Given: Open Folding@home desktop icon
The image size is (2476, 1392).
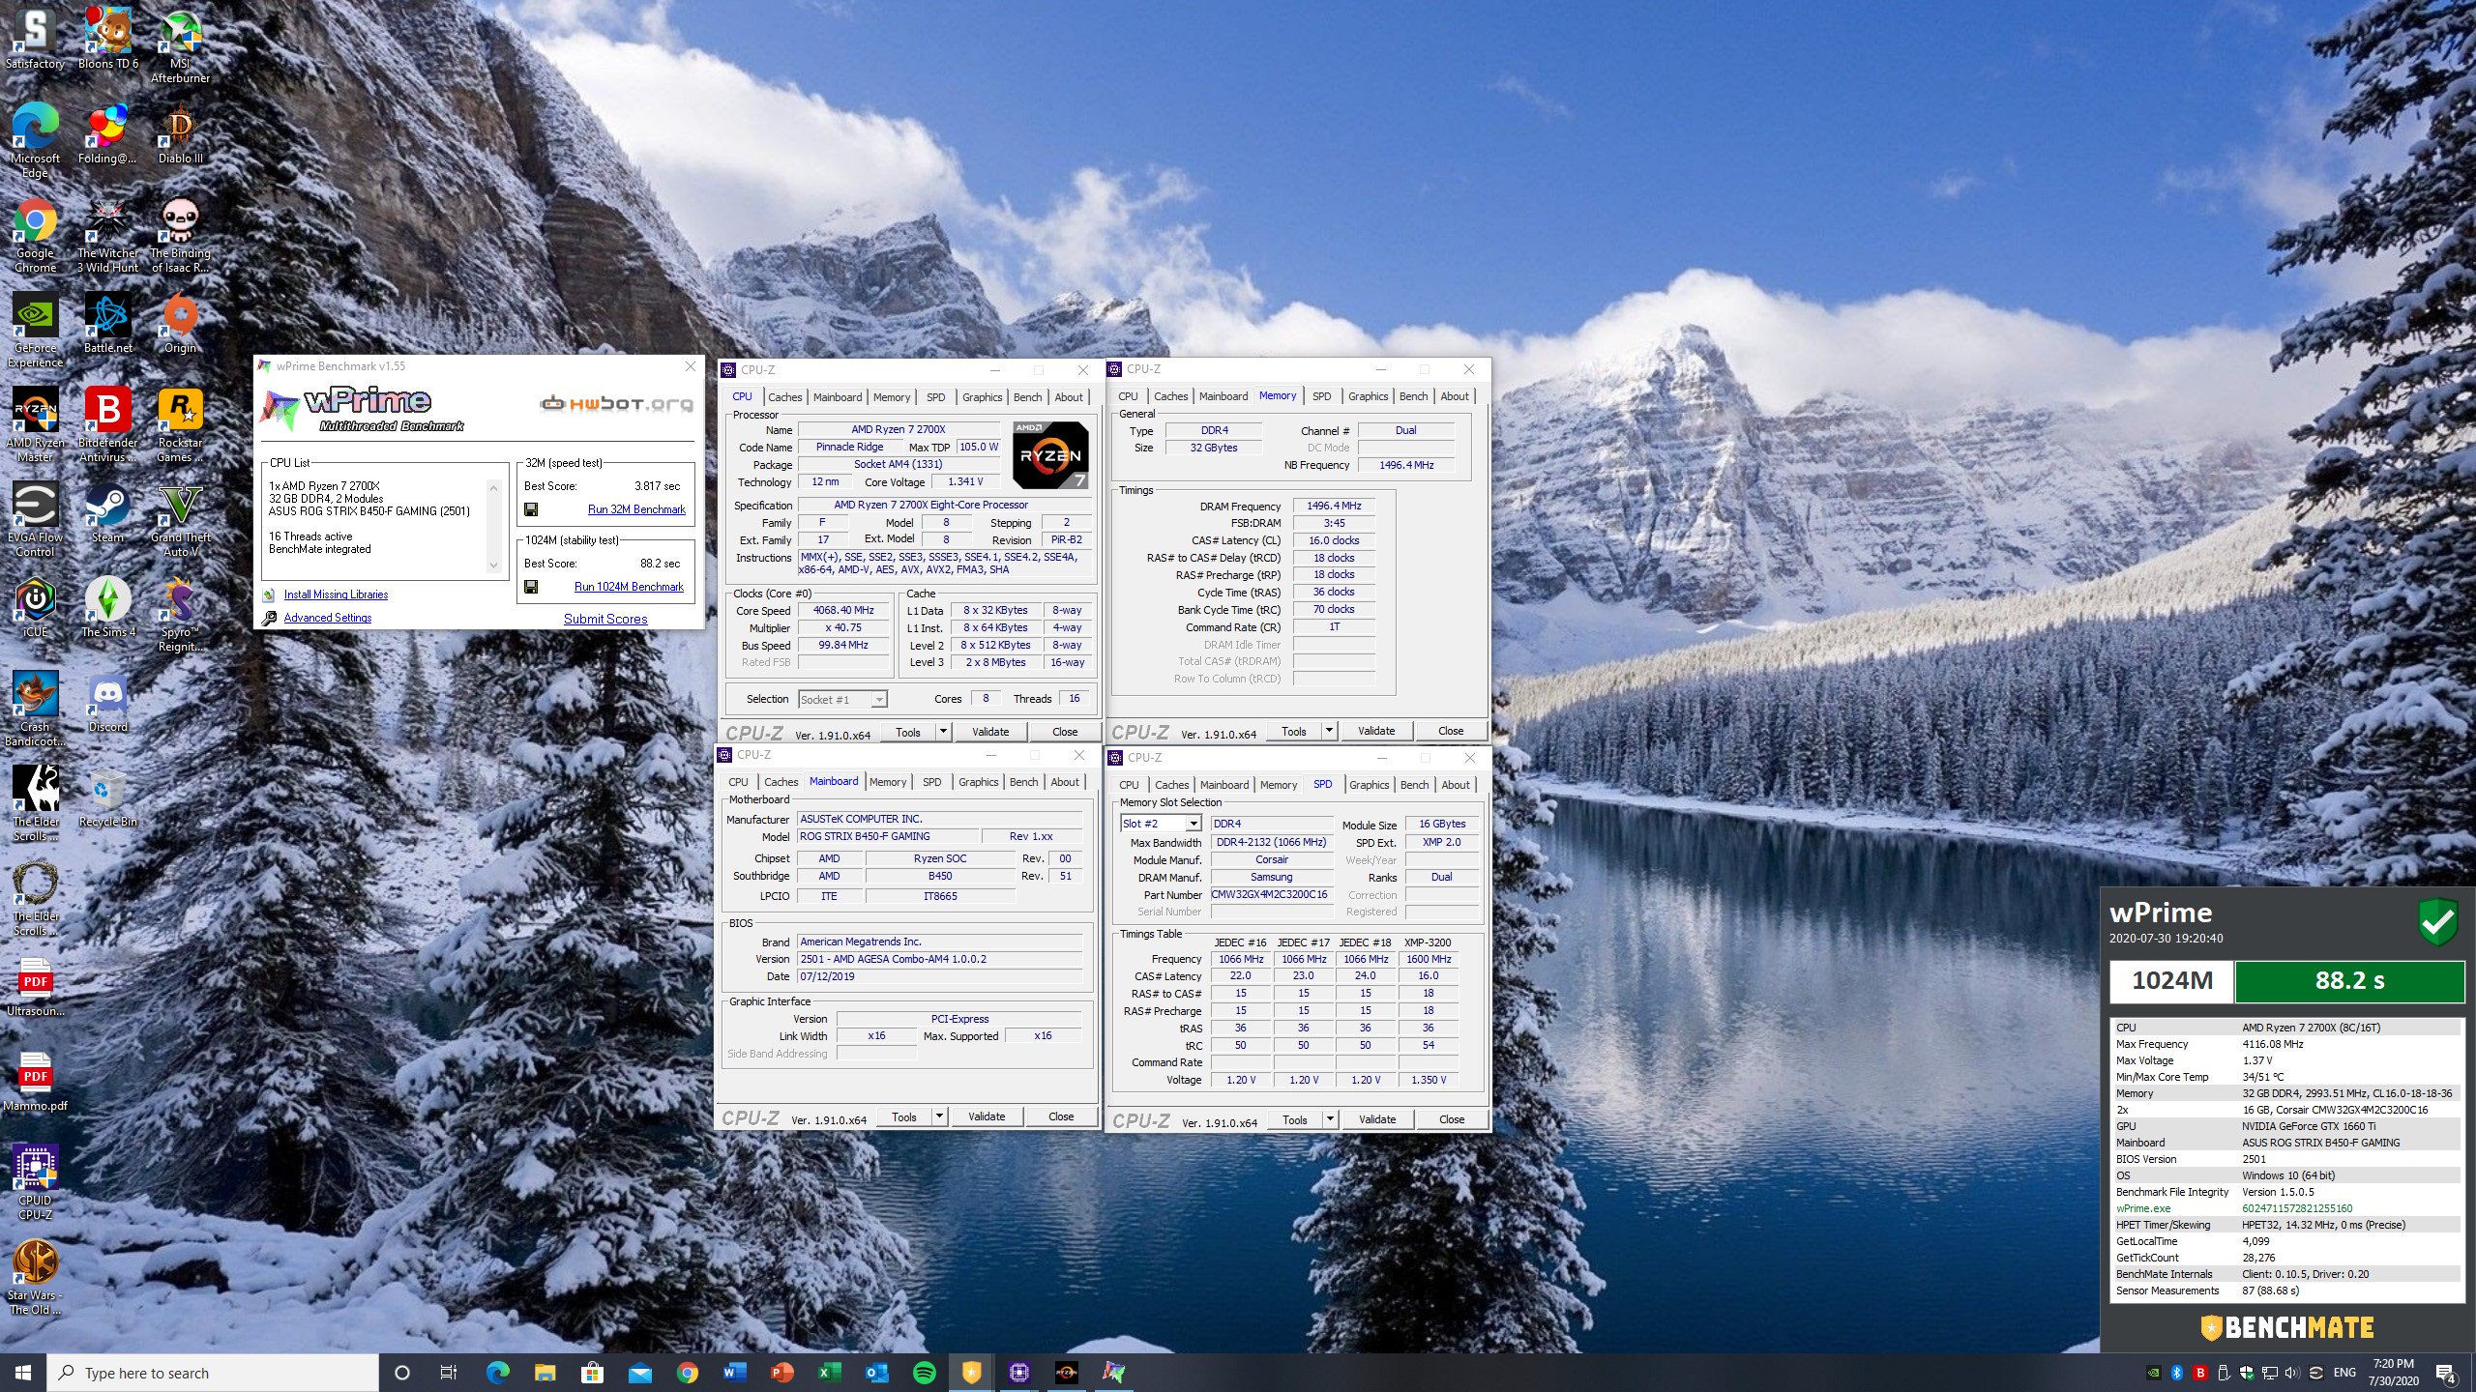Looking at the screenshot, I should point(107,133).
